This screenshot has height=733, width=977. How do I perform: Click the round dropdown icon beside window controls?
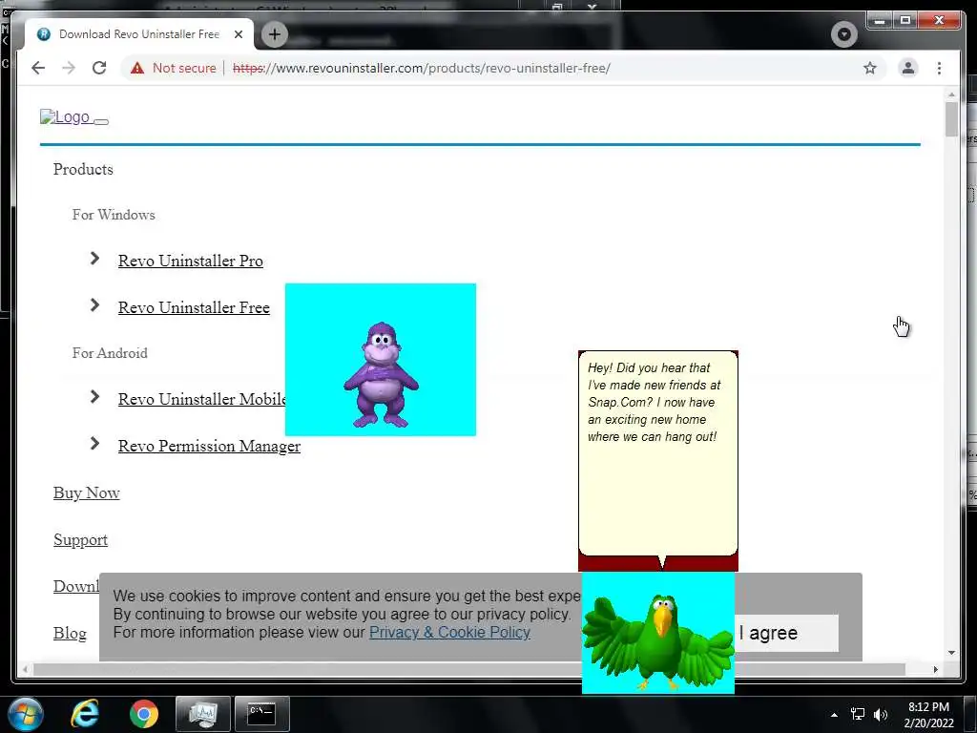point(843,34)
